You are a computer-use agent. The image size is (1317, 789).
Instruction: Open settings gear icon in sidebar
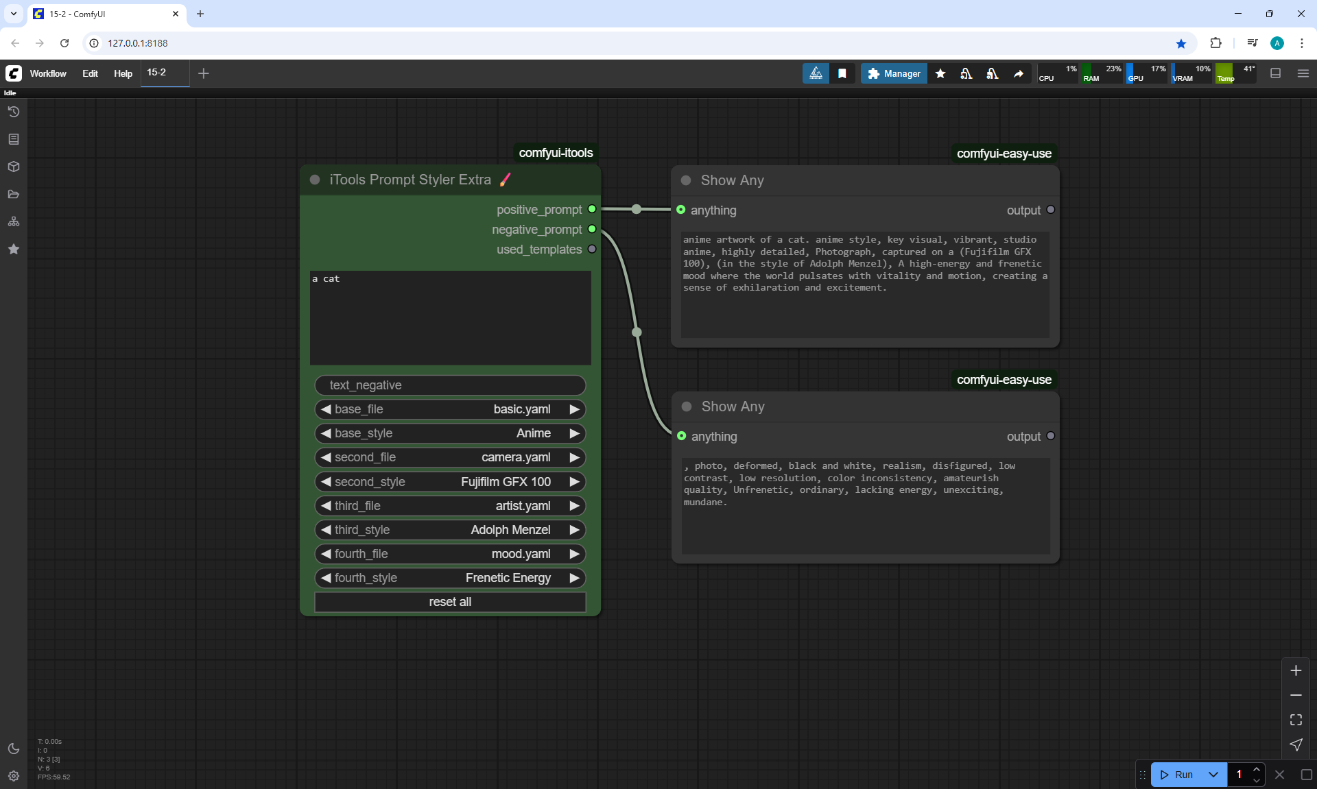[x=13, y=776]
